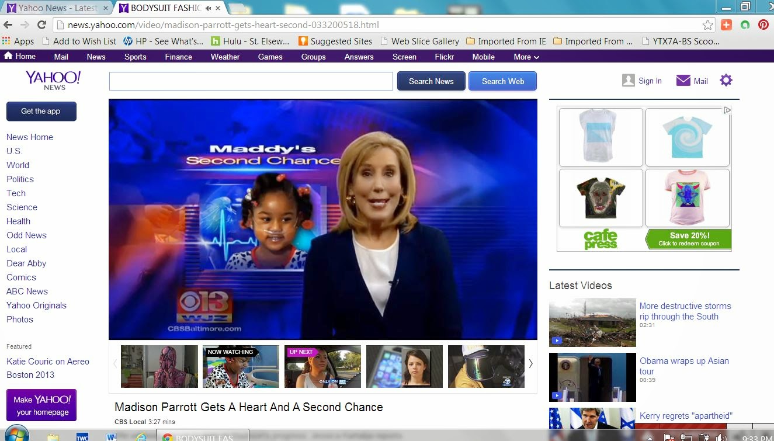This screenshot has height=441, width=774.
Task: Select the pink masked figure thumbnail
Action: pyautogui.click(x=159, y=366)
